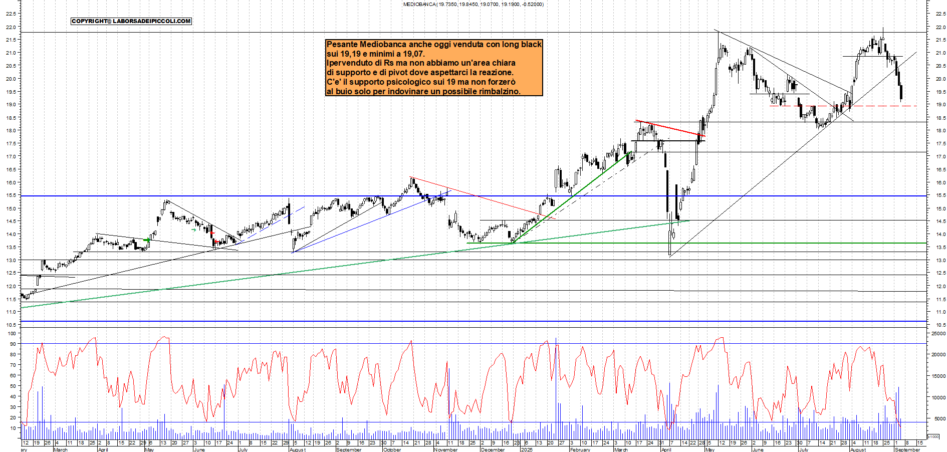
Task: Click the December month label on time axis
Action: click(x=493, y=449)
